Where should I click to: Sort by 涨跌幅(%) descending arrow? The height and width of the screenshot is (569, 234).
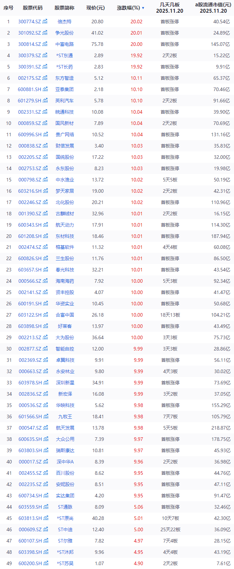tap(143, 8)
